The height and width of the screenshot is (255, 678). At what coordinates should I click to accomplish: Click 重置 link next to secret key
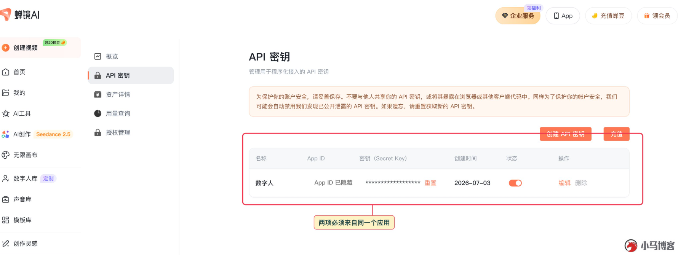pos(430,183)
